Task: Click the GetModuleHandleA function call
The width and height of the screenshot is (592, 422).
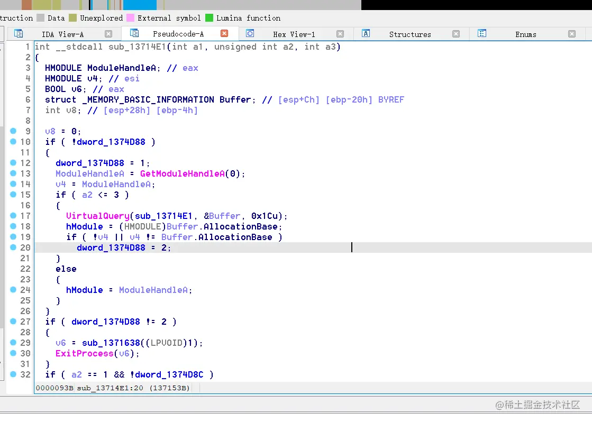Action: pos(183,173)
